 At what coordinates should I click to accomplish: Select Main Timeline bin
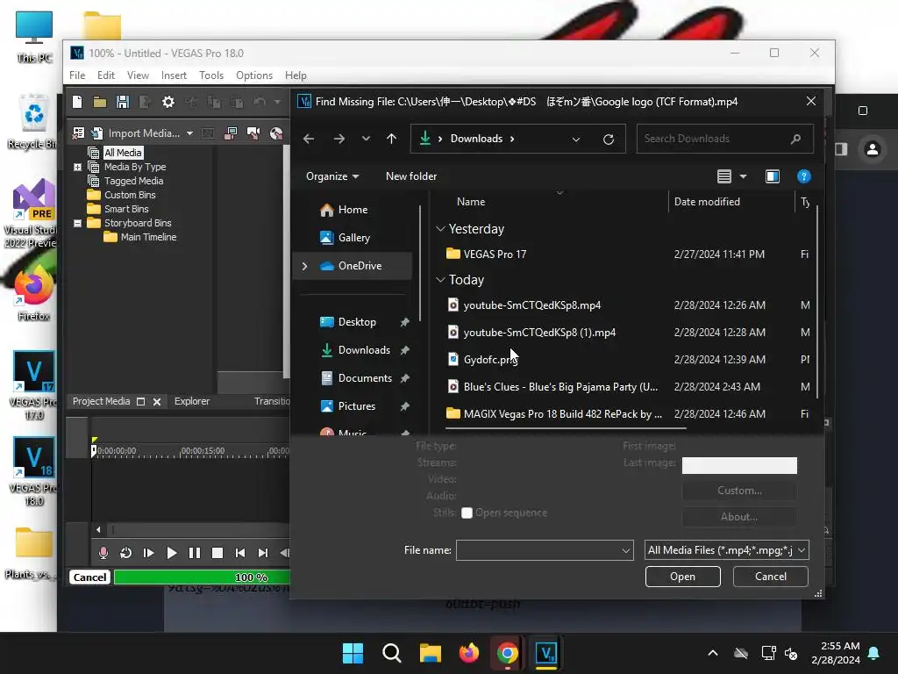[x=148, y=237]
